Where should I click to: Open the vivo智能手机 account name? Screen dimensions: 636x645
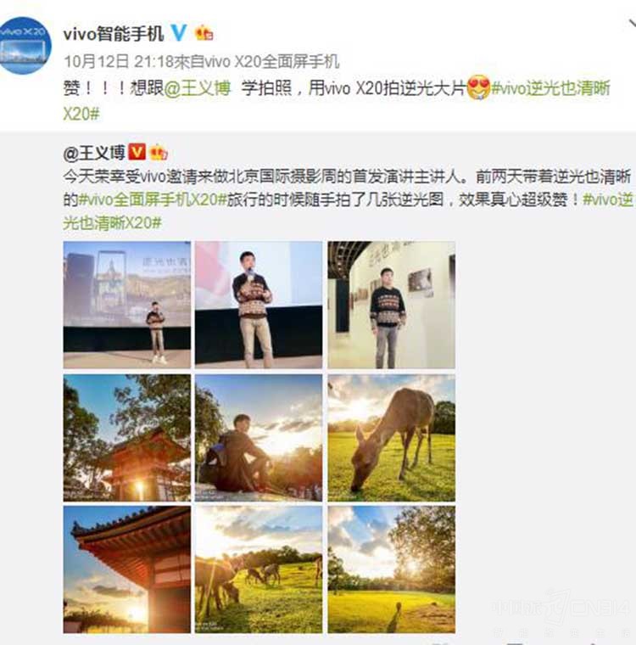114,34
